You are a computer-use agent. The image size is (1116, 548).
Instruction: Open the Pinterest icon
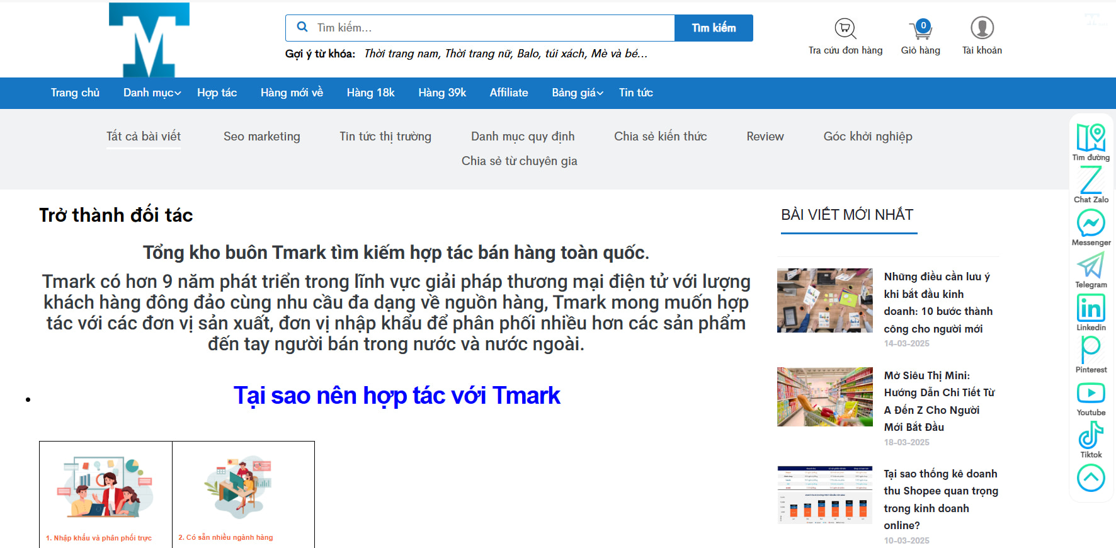(x=1091, y=350)
